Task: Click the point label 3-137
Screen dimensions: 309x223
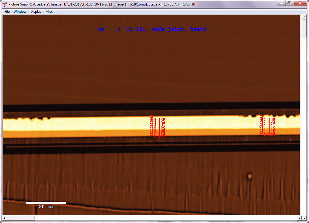Action: [x=160, y=137]
